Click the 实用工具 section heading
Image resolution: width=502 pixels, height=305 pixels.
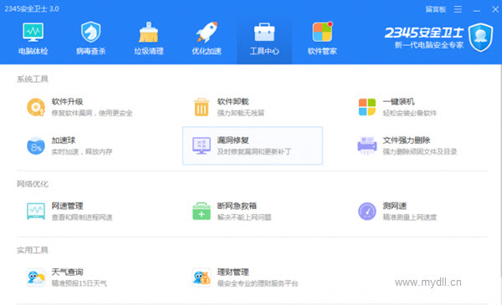pyautogui.click(x=33, y=250)
